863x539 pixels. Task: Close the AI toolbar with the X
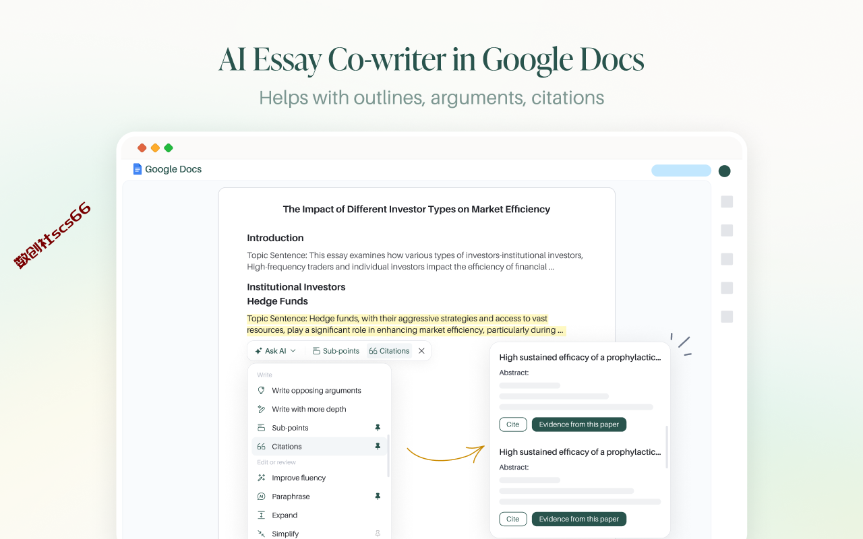[421, 351]
